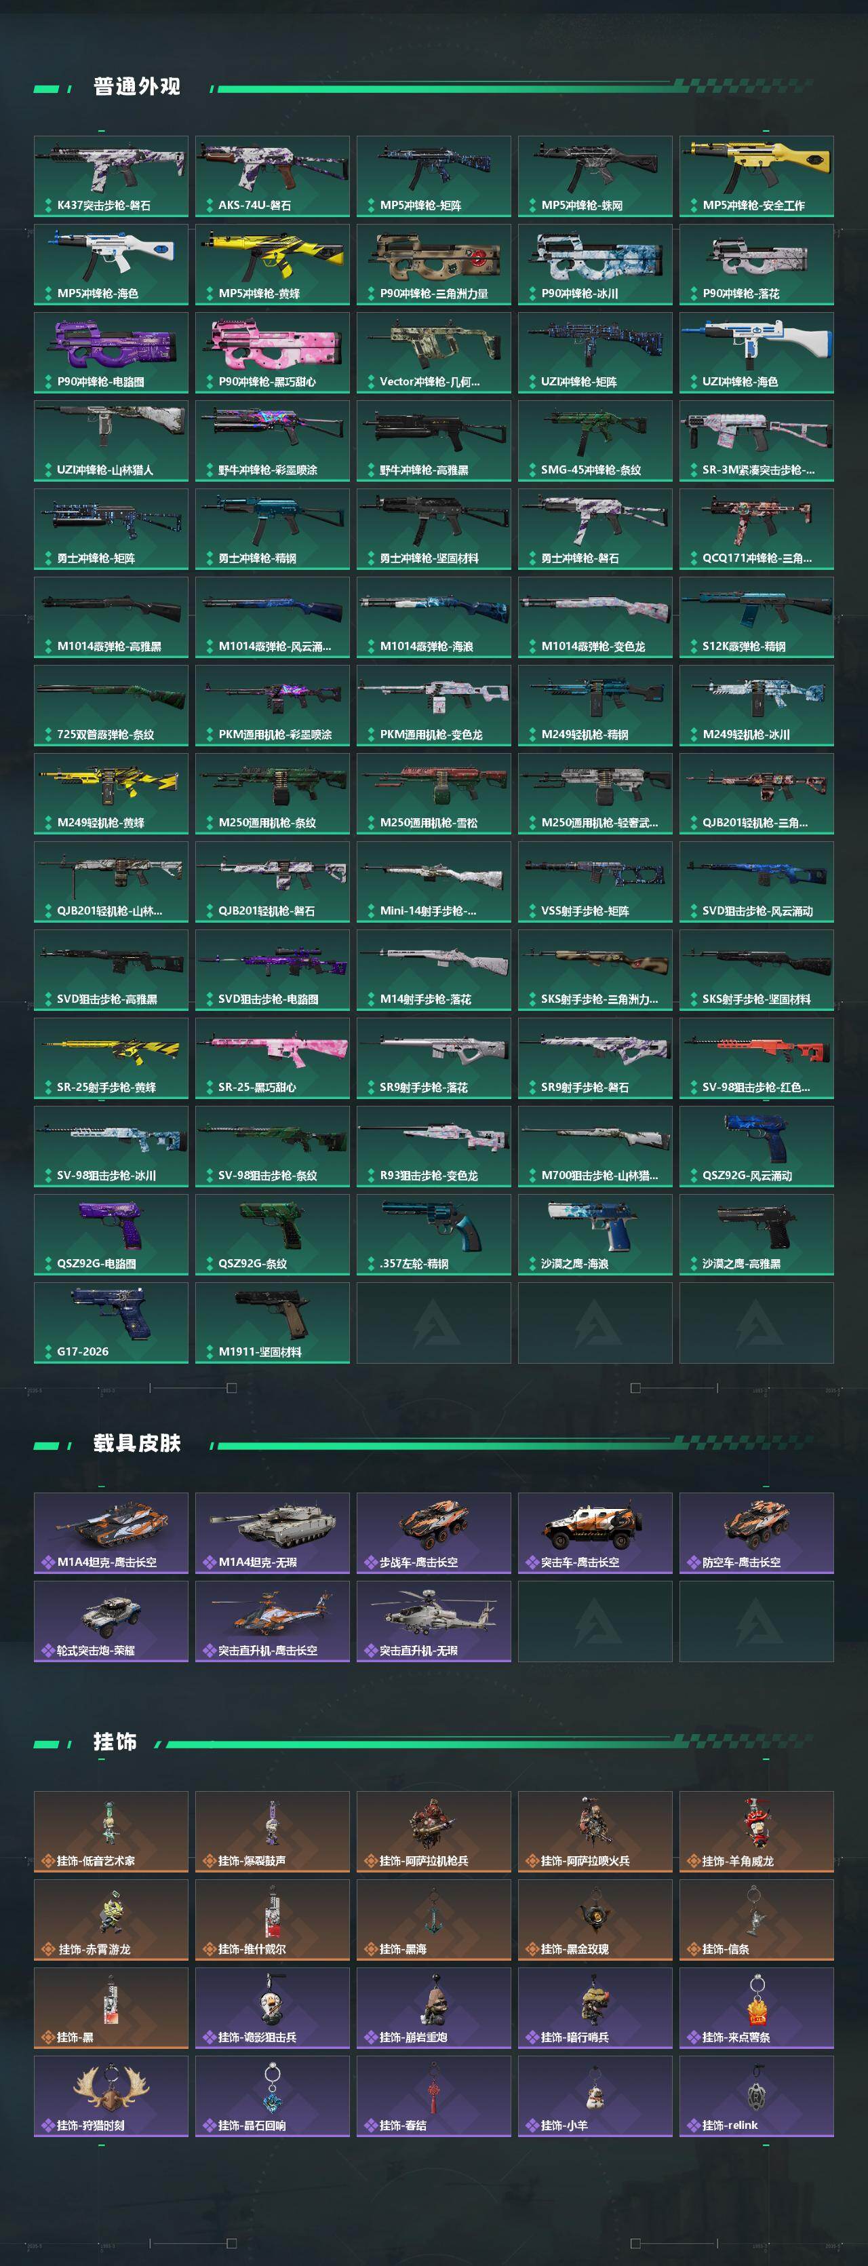The image size is (868, 2266).
Task: Select the 挂饰-羊角威龙 charm
Action: (x=756, y=1831)
